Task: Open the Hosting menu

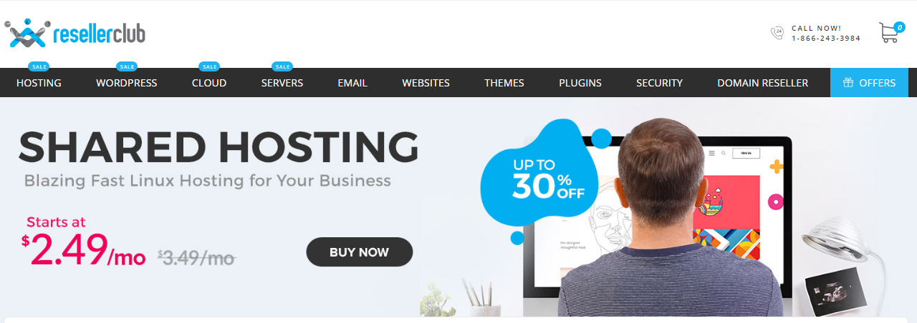Action: (x=39, y=83)
